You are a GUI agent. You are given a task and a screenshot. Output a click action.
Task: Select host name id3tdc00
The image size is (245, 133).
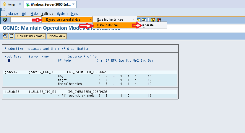pyautogui.click(x=12, y=92)
